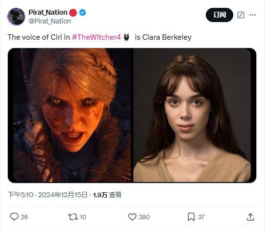Click the tweet timestamp 下午5:10 date
The height and width of the screenshot is (232, 271).
coord(48,195)
